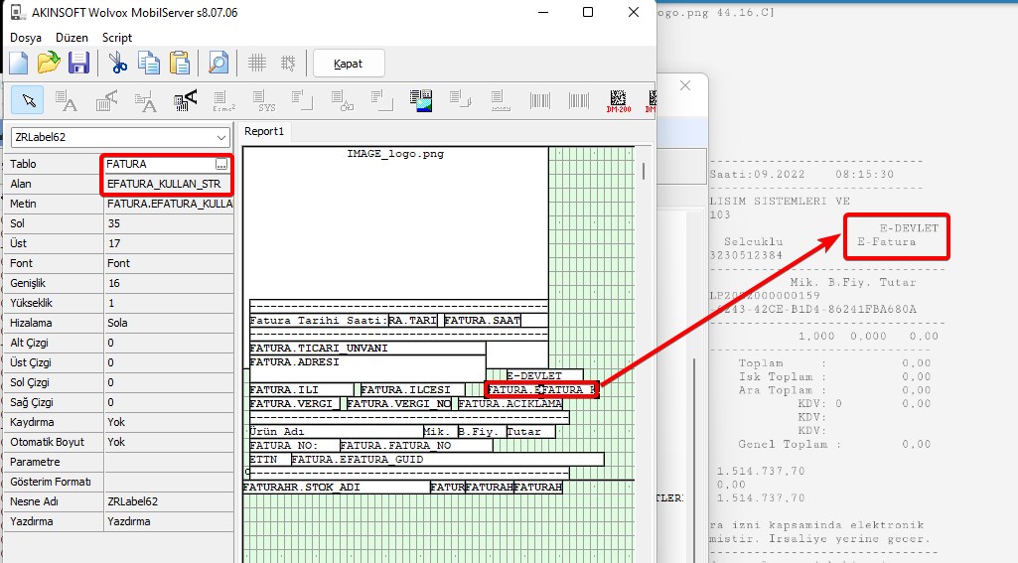Pick the E=mc² expression label tool
Screen dimensions: 1018x563
[224, 100]
